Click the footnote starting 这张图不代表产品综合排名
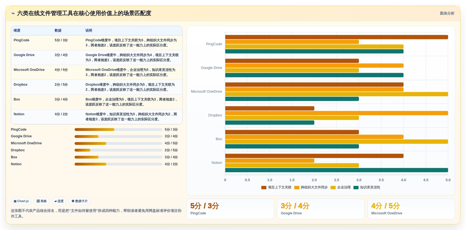The image size is (466, 230). pyautogui.click(x=96, y=214)
